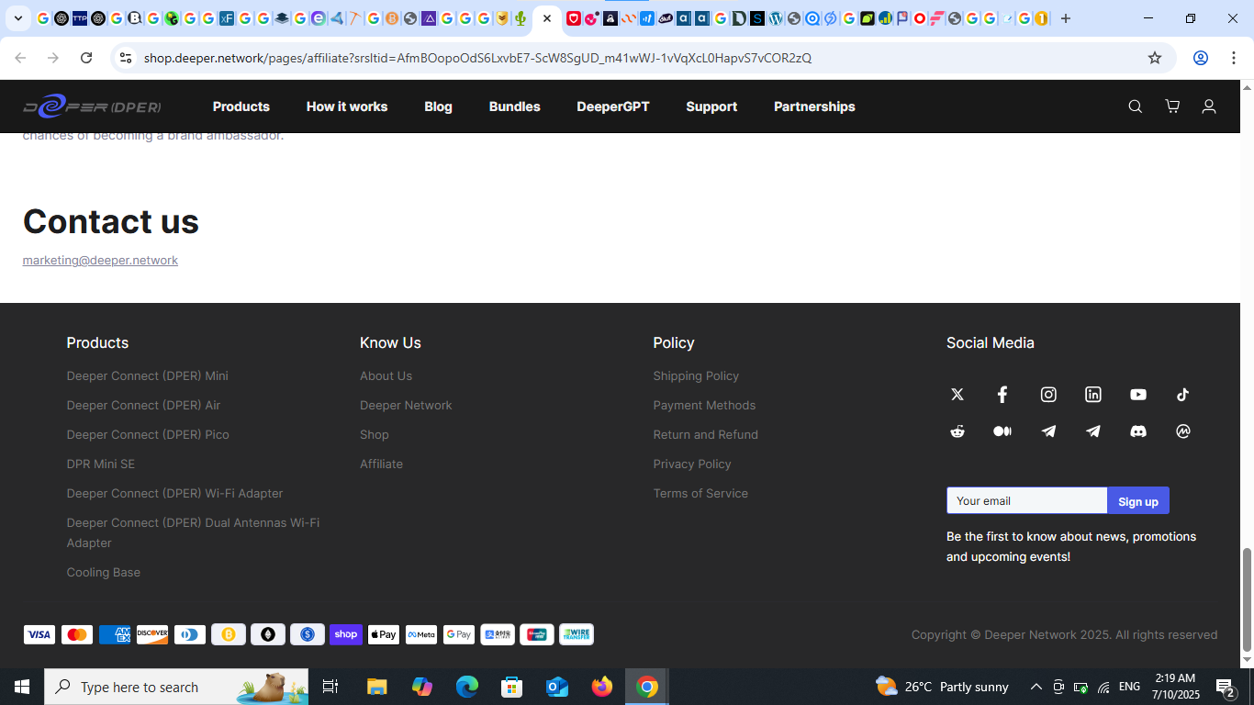This screenshot has height=705, width=1254.
Task: Click the Apple Pay payment badge
Action: pyautogui.click(x=384, y=634)
